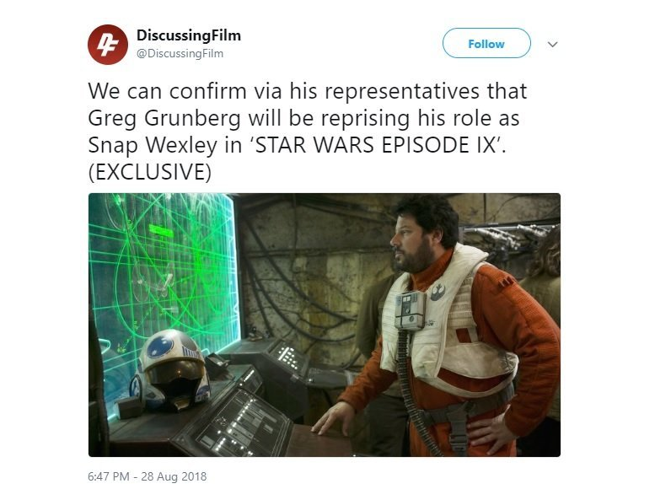Open the DiscussingFilm display name link

point(188,35)
